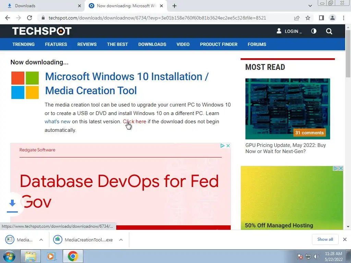Open a new browser tab
The height and width of the screenshot is (263, 351).
[x=174, y=6]
